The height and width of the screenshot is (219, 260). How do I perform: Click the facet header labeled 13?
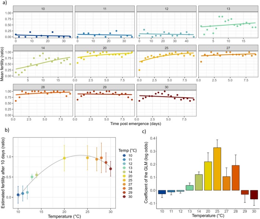pyautogui.click(x=228, y=9)
